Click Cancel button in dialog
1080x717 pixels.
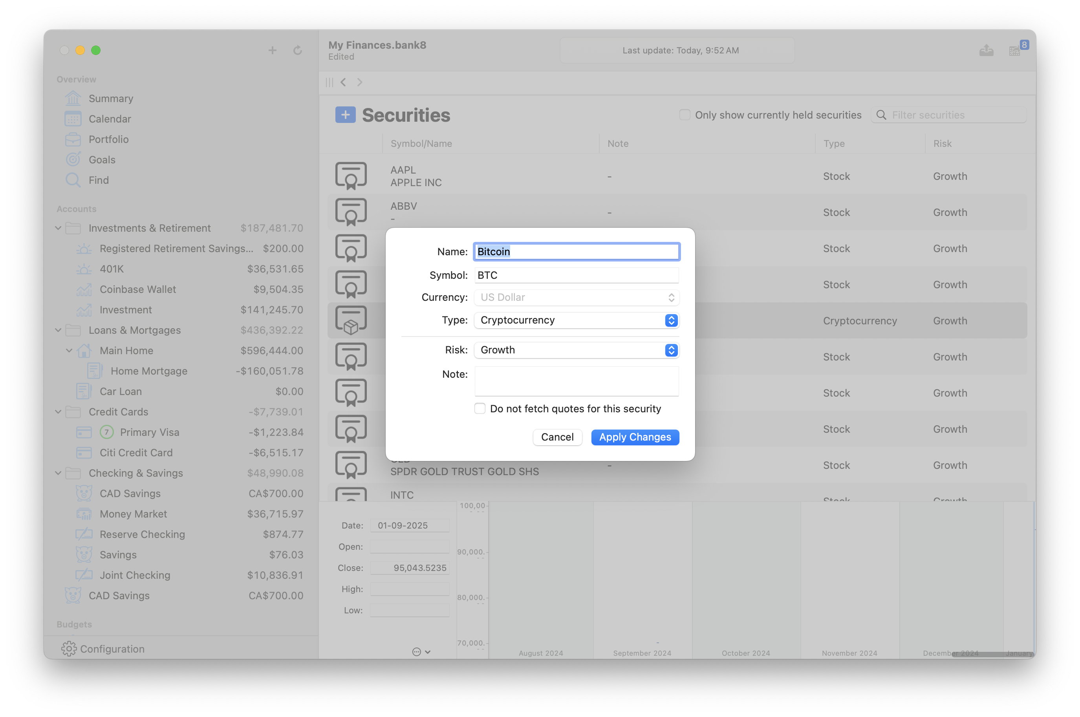[x=558, y=437]
